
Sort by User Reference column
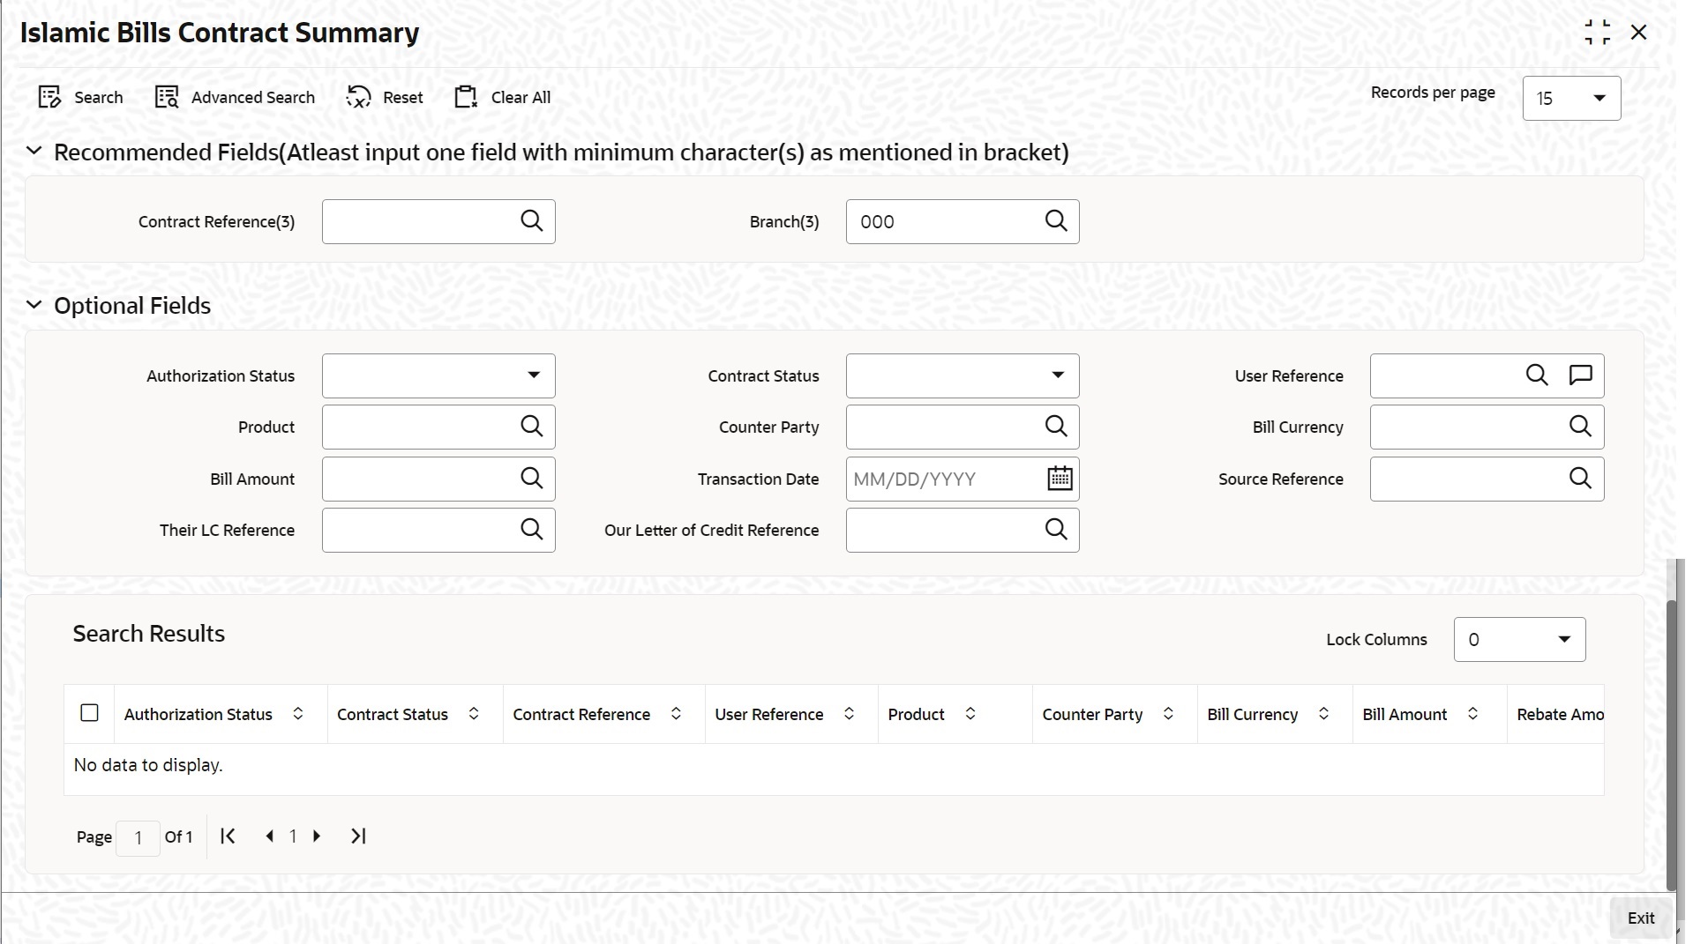click(x=849, y=714)
